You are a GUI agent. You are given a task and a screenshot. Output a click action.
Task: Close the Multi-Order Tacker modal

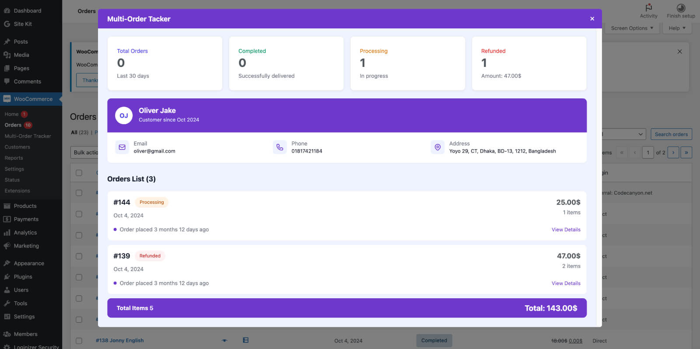point(592,19)
